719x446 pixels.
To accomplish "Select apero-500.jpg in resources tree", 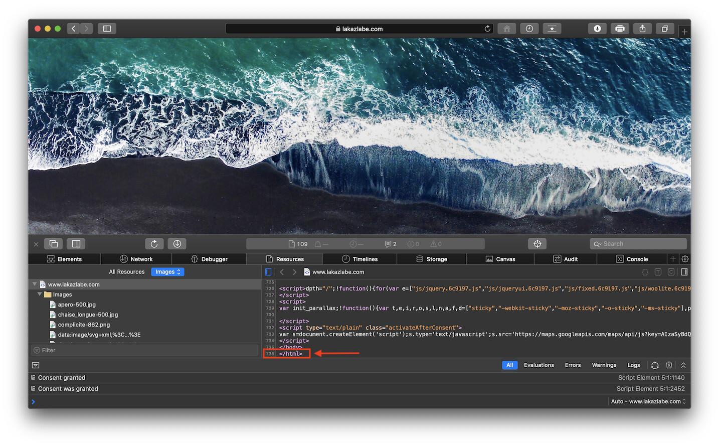I will 77,305.
